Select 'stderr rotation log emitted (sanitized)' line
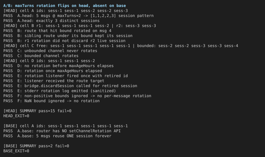The height and width of the screenshot is (157, 265). tap(60, 91)
